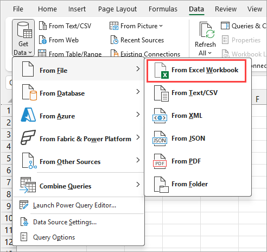Viewport: 267px width, 252px height.
Task: Expand the Combine Queries submenu chevron
Action: (x=138, y=185)
